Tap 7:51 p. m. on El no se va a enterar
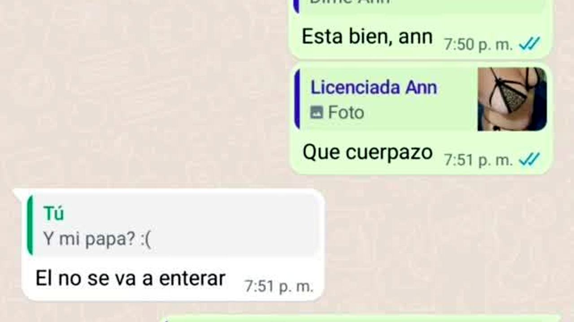Viewport: 574px width, 322px height. 278,286
